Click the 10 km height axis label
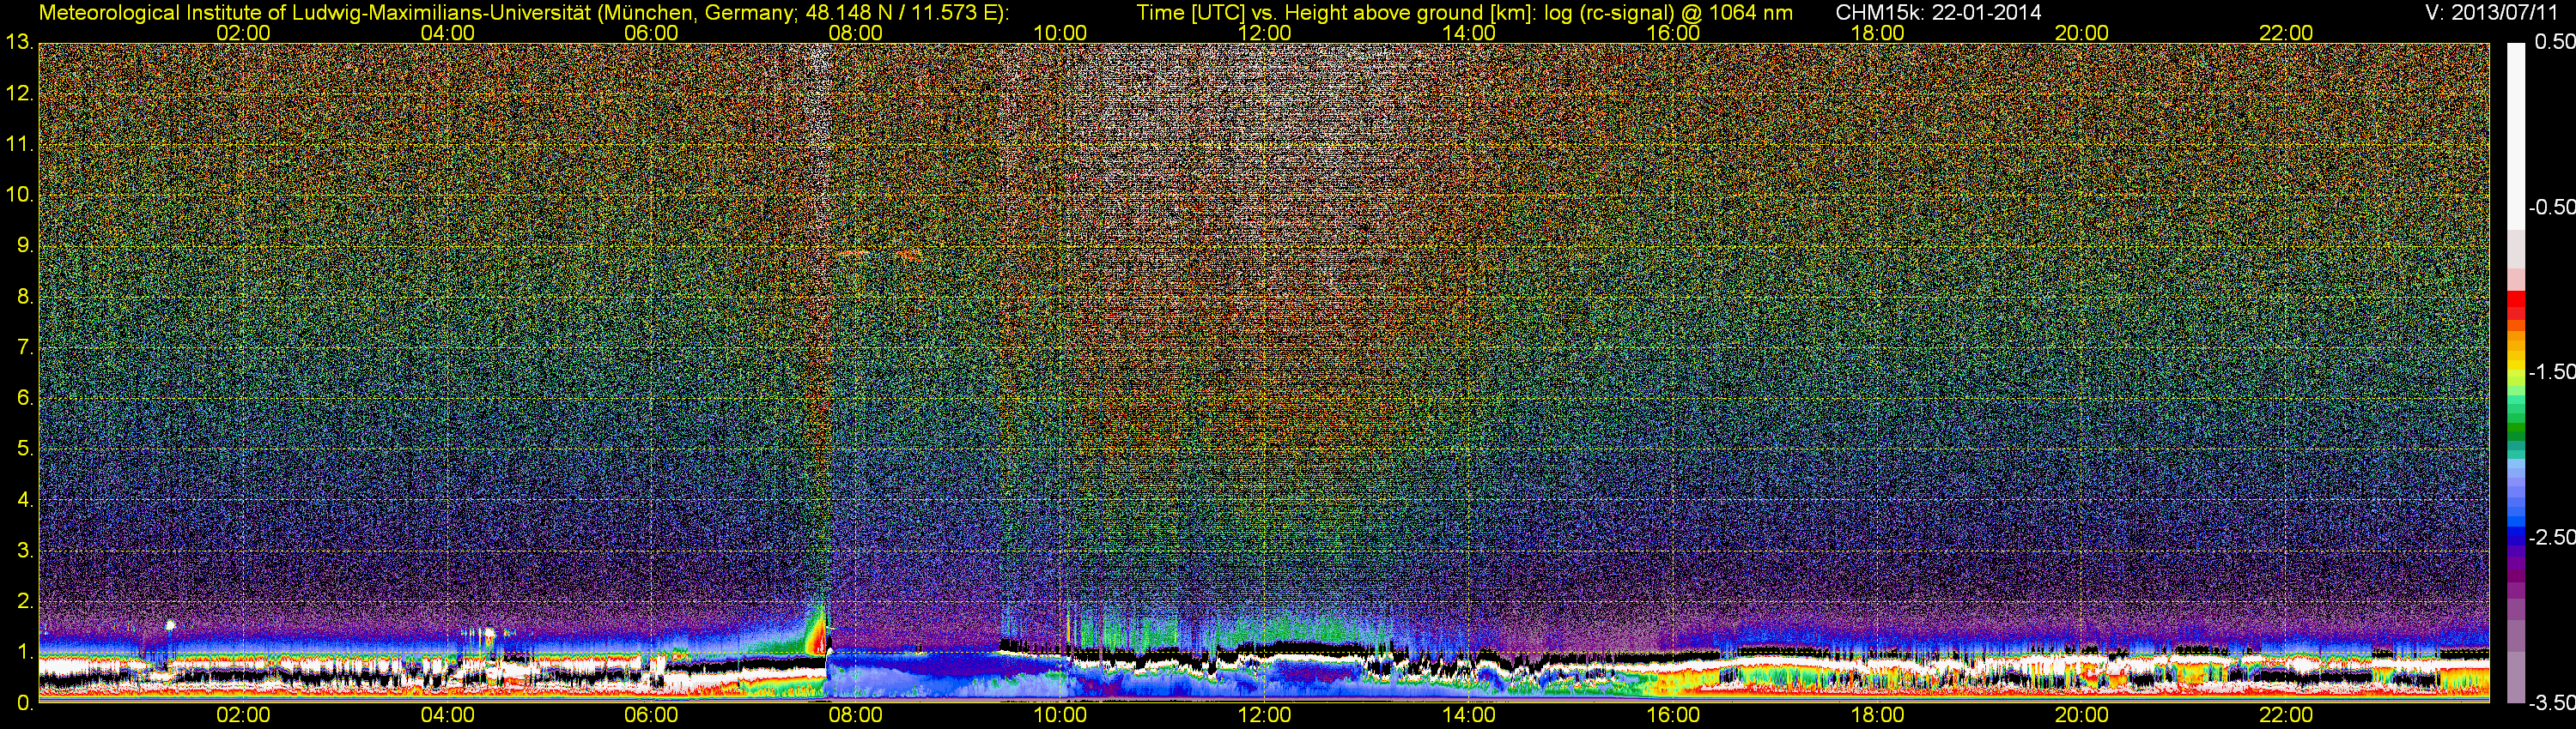Screen dimensions: 2576x729 (19, 195)
